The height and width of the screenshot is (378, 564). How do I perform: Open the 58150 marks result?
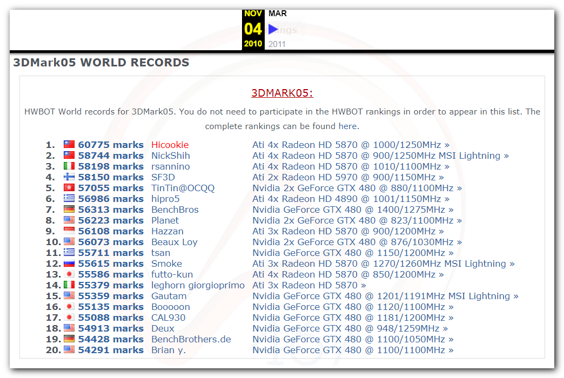pyautogui.click(x=111, y=177)
